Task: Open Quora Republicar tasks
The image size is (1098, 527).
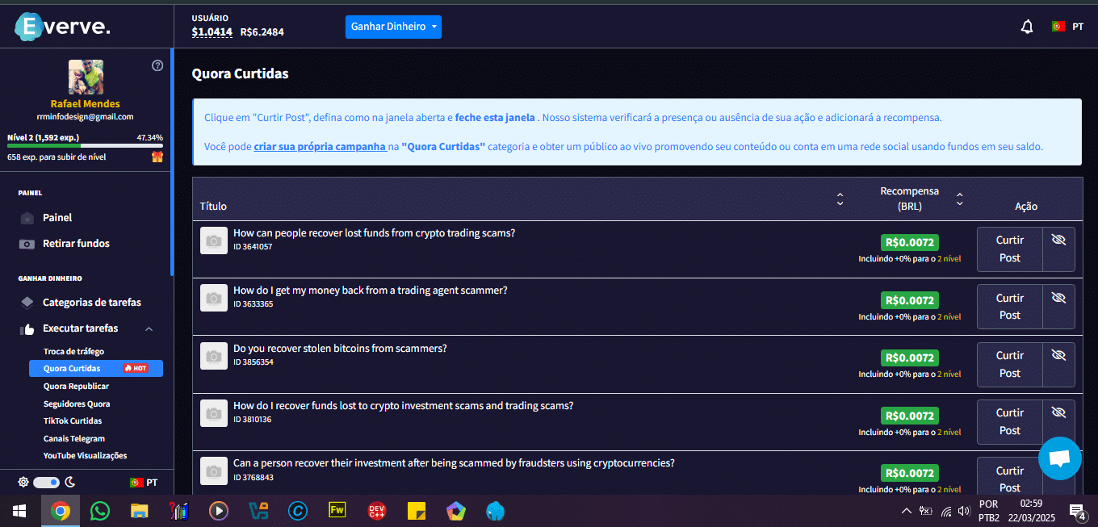Action: tap(76, 387)
